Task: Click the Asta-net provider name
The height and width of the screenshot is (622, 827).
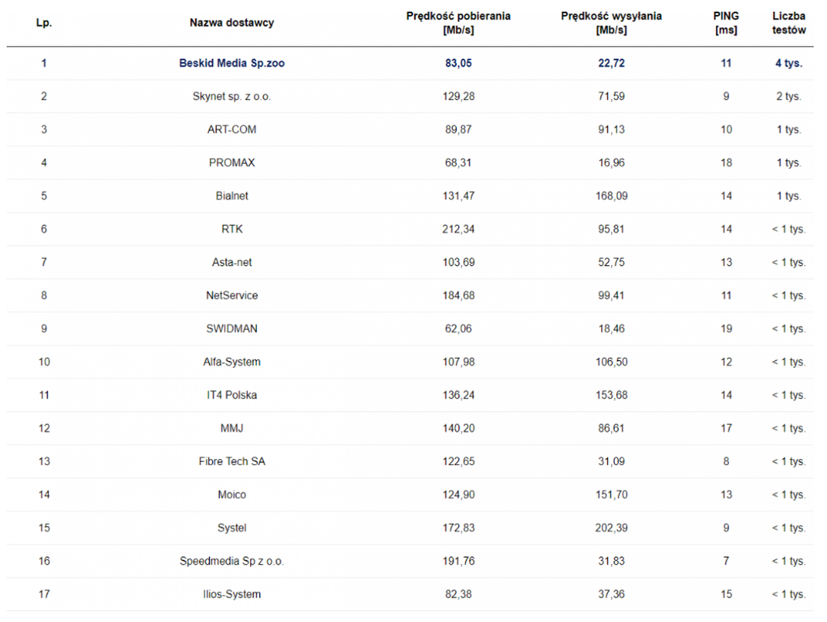Action: click(x=232, y=262)
